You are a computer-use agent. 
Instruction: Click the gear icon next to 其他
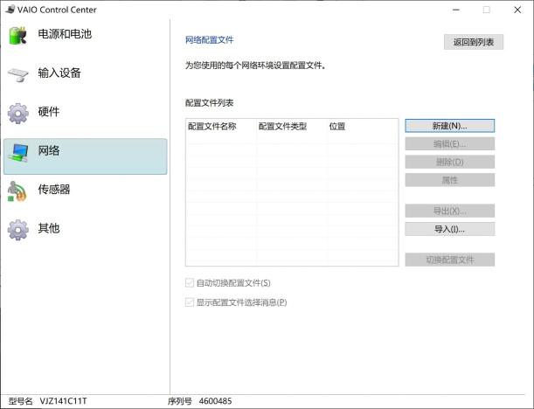pyautogui.click(x=18, y=230)
